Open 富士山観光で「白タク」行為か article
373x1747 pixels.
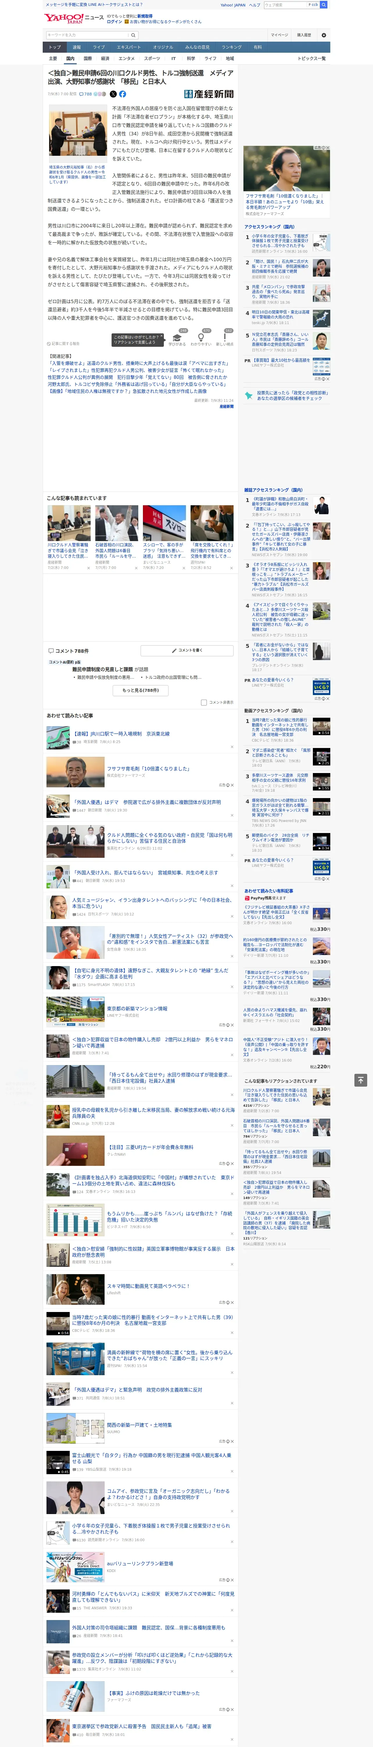152,1458
